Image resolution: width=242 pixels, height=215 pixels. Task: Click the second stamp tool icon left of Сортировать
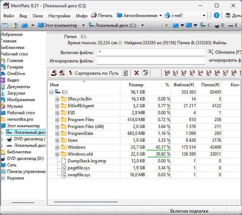62,73
